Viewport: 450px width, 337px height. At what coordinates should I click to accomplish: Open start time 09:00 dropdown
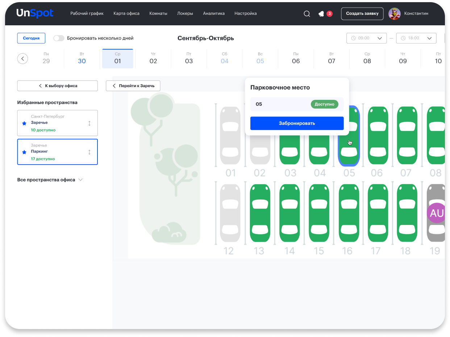[366, 38]
